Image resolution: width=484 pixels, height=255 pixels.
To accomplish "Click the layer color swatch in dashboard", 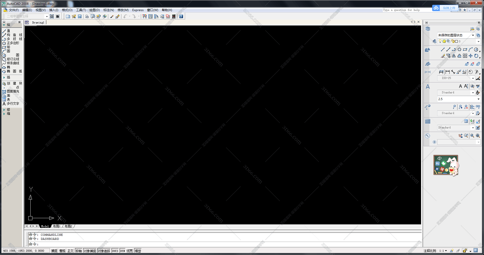I will [x=456, y=41].
